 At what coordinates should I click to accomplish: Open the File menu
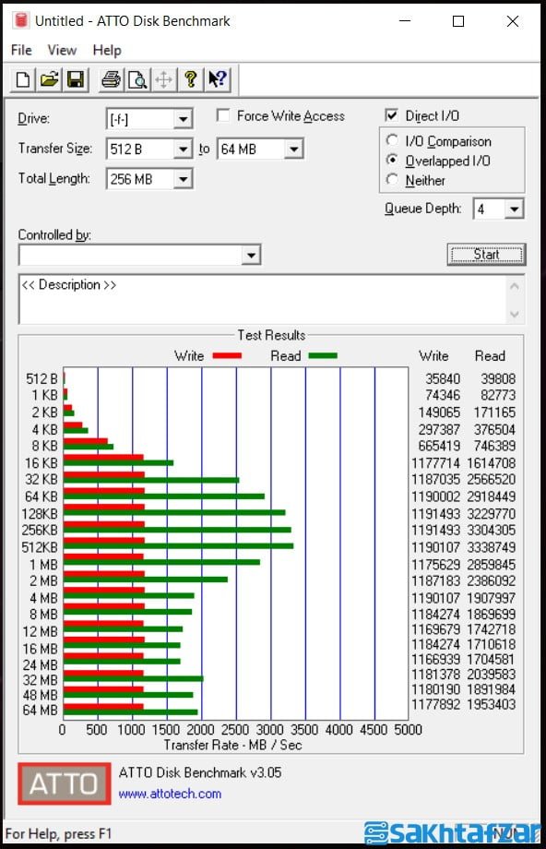point(21,51)
